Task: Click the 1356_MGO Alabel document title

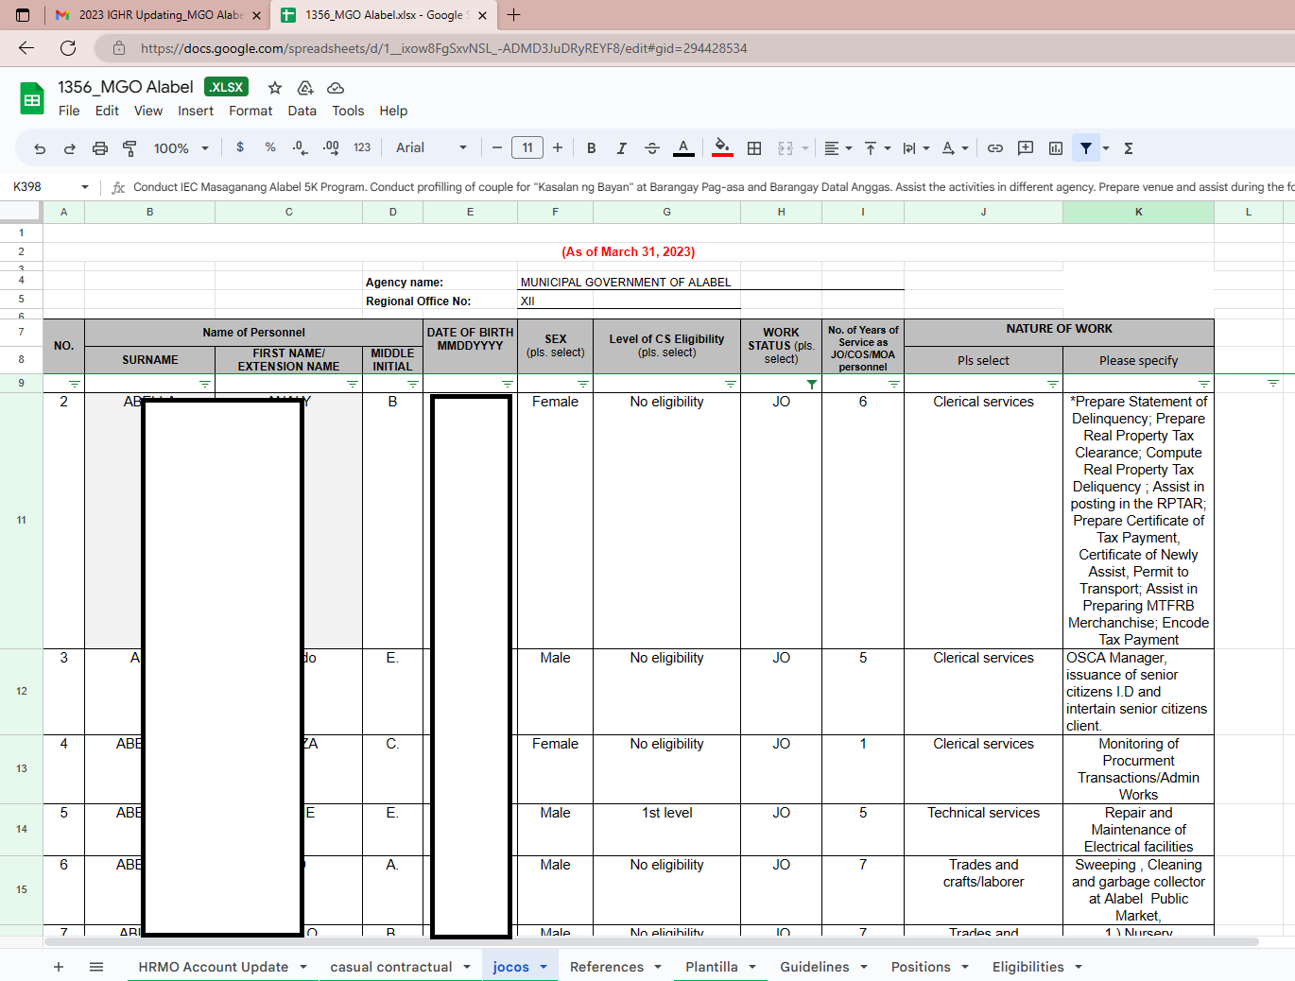Action: coord(126,87)
